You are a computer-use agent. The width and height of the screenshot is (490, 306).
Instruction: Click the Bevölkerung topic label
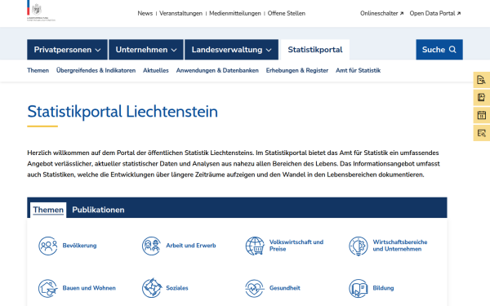pyautogui.click(x=79, y=246)
